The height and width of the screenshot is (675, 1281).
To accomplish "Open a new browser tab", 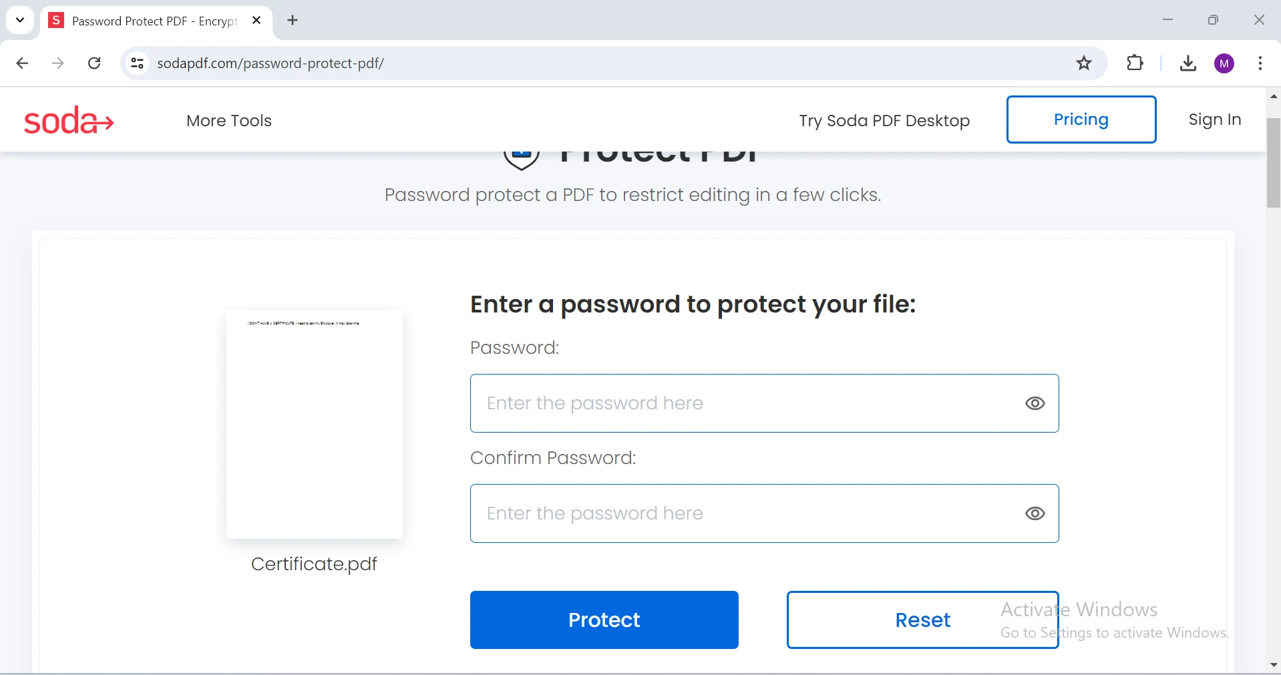I will 293,21.
